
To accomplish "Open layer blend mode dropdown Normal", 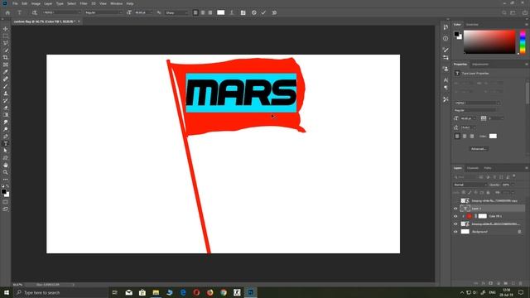I will click(470, 185).
